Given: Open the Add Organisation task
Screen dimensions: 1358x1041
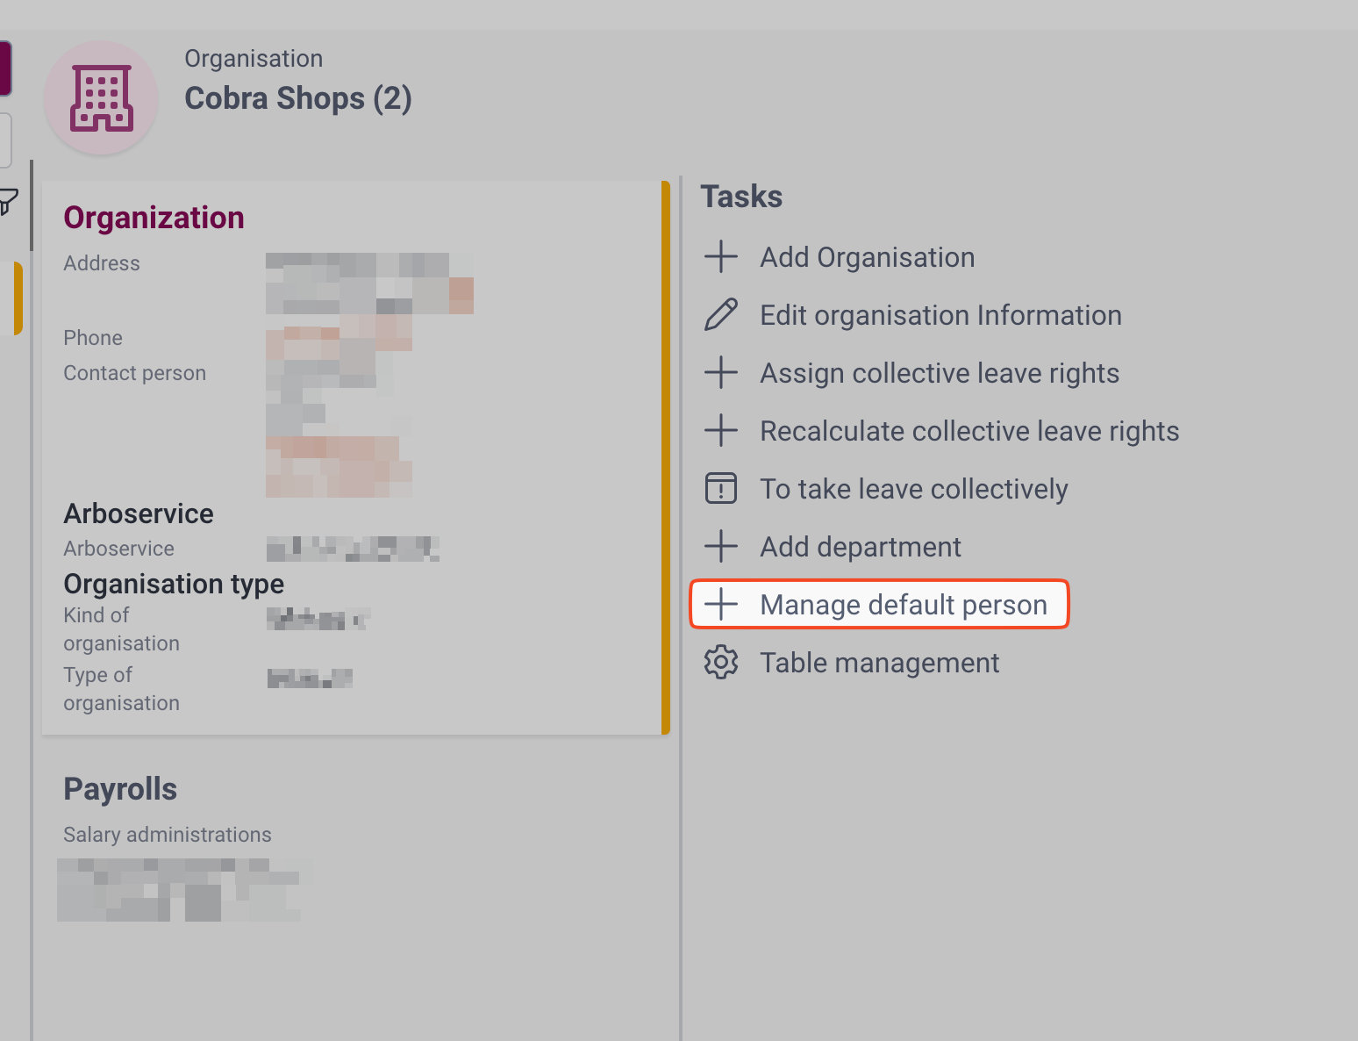Looking at the screenshot, I should tap(867, 257).
